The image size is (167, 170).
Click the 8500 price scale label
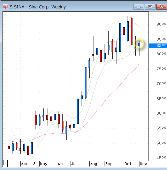click(x=161, y=39)
